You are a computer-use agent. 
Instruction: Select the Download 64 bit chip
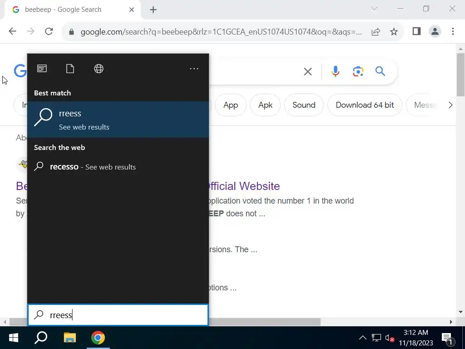pos(365,105)
